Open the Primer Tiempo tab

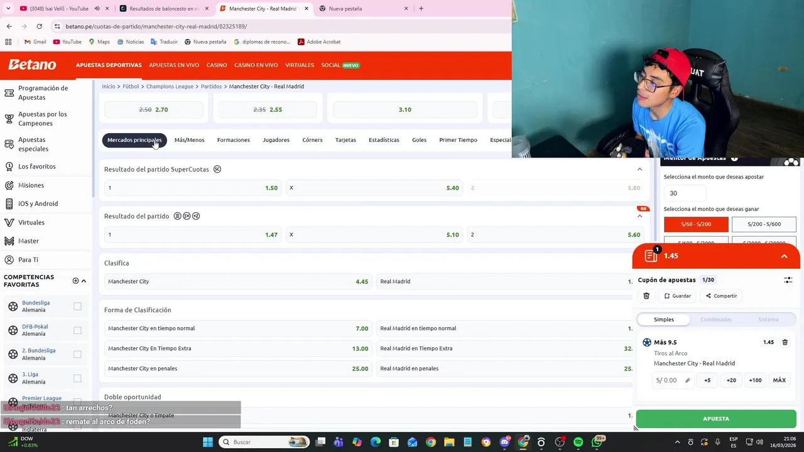pyautogui.click(x=458, y=140)
